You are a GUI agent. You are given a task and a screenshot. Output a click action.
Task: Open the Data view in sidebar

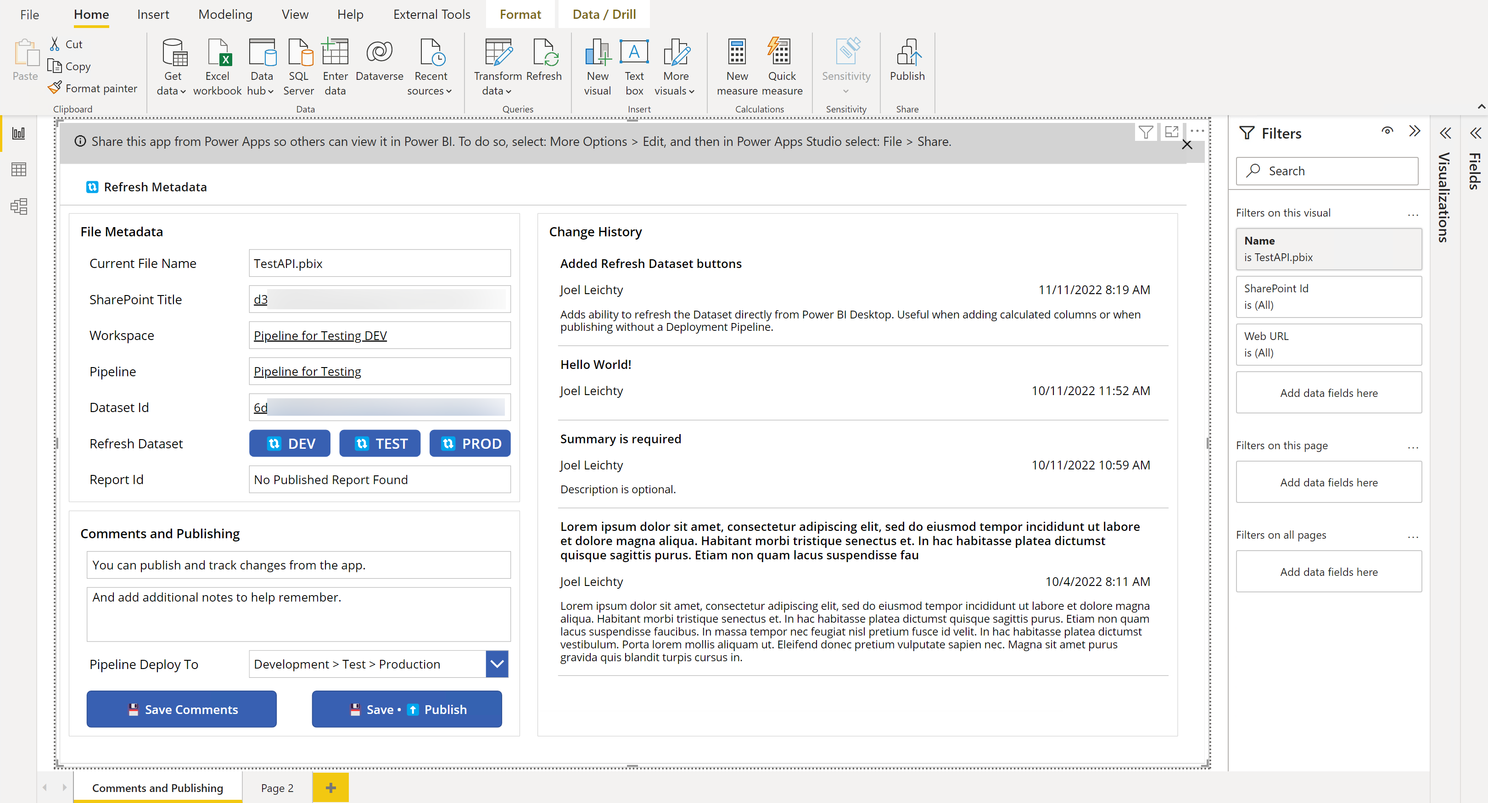18,170
